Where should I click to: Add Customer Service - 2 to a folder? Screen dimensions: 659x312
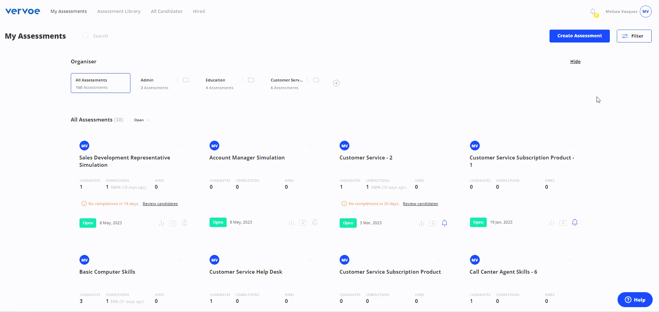(433, 223)
